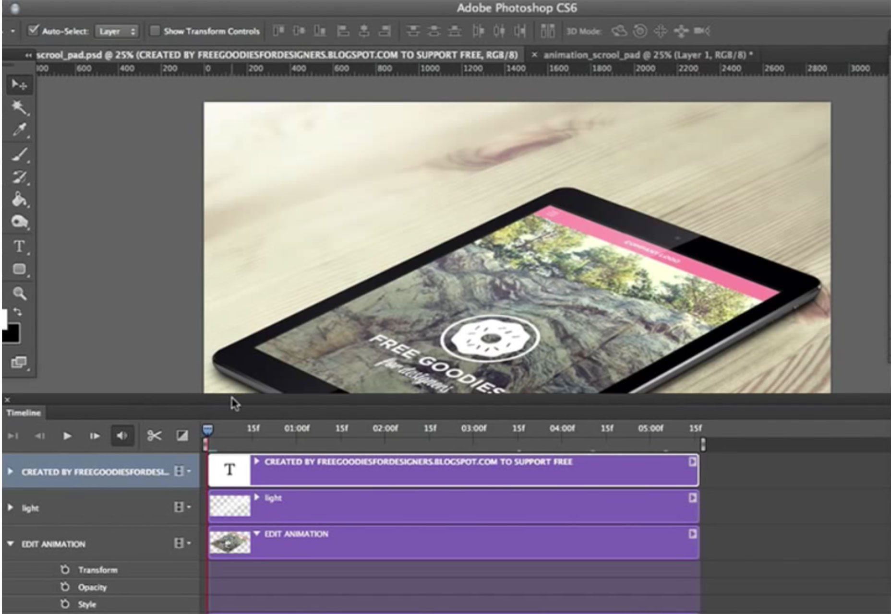Go to the first frame
891x614 pixels.
click(13, 436)
